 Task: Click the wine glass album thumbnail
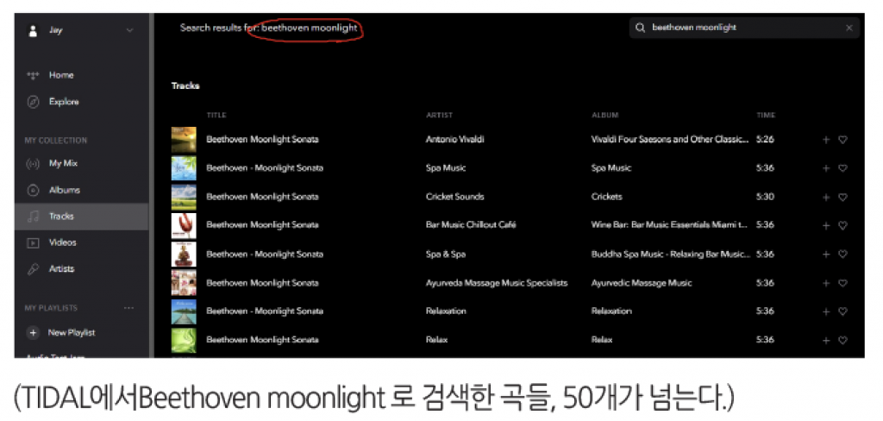click(x=184, y=225)
